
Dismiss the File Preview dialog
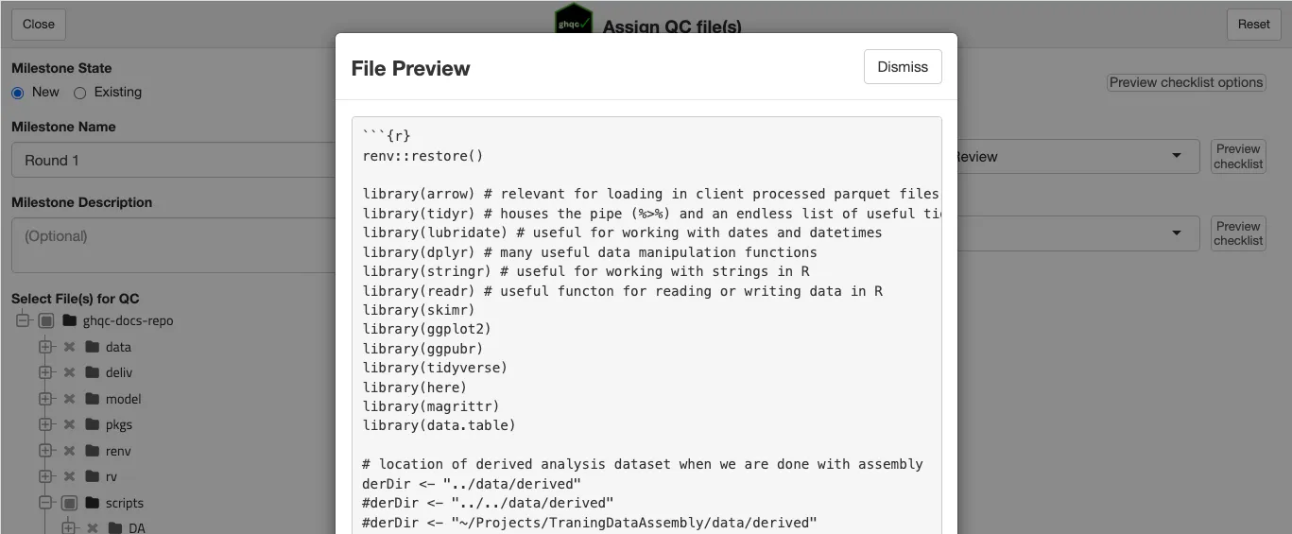[x=902, y=67]
